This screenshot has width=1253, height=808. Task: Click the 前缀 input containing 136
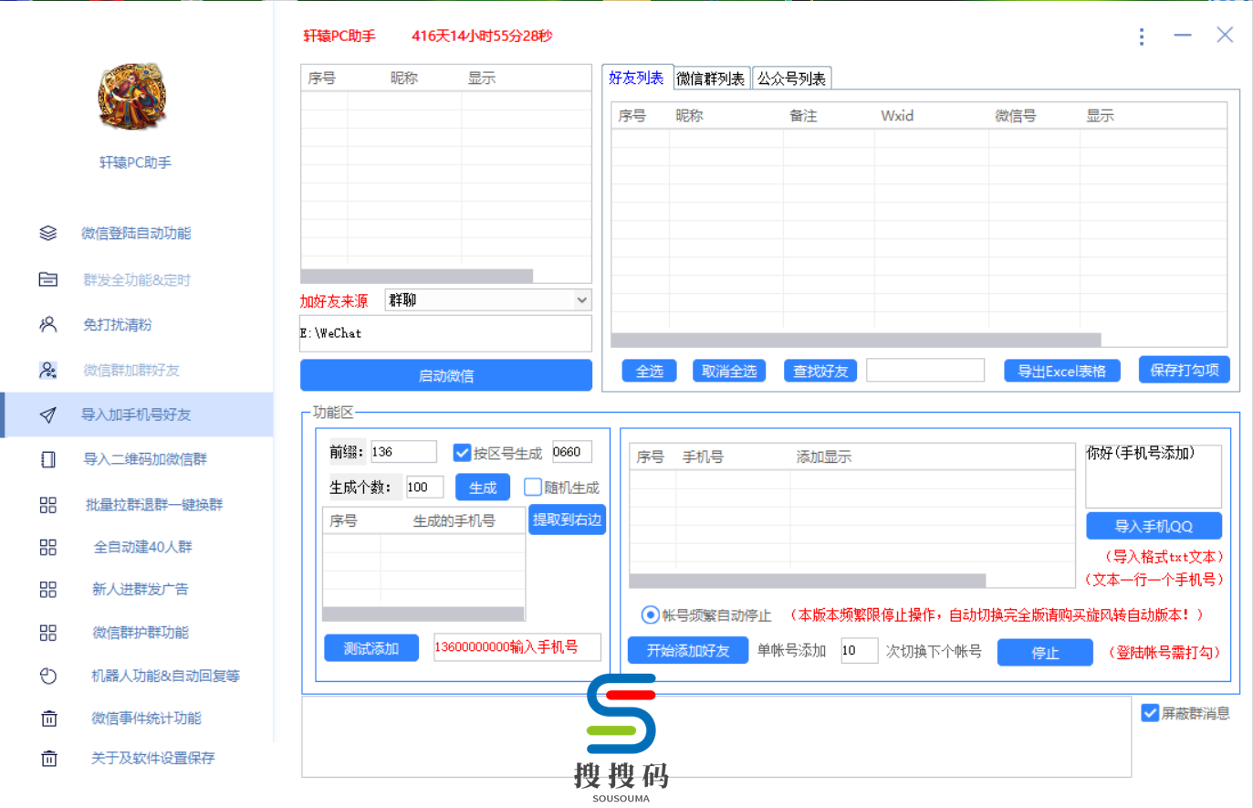click(403, 452)
